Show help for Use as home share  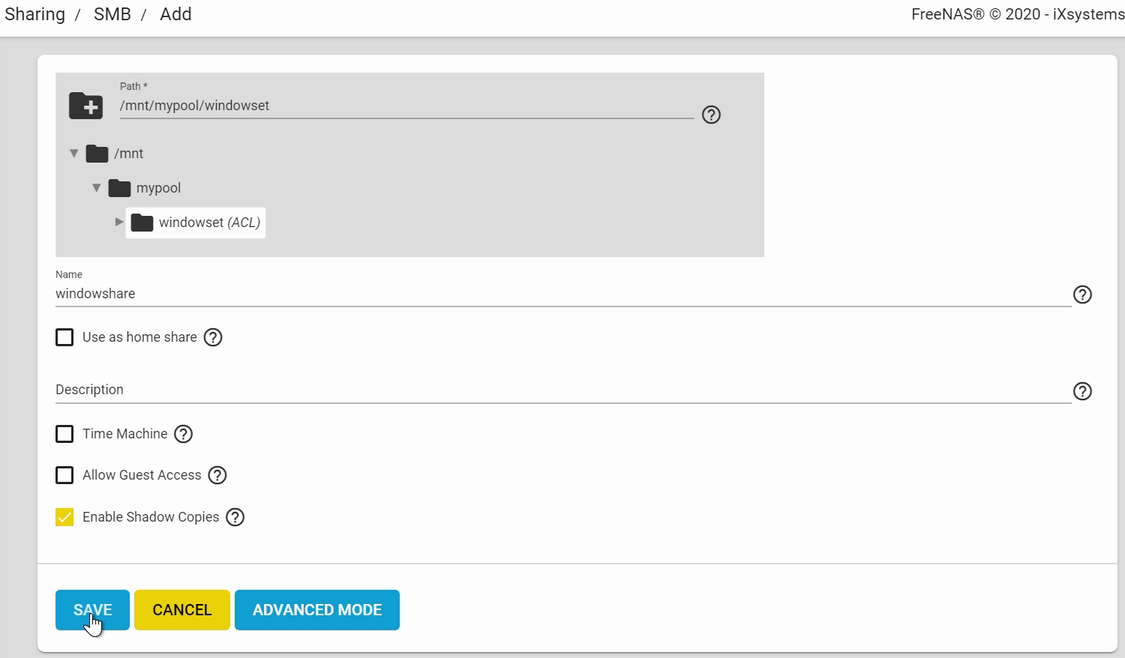[x=213, y=337]
